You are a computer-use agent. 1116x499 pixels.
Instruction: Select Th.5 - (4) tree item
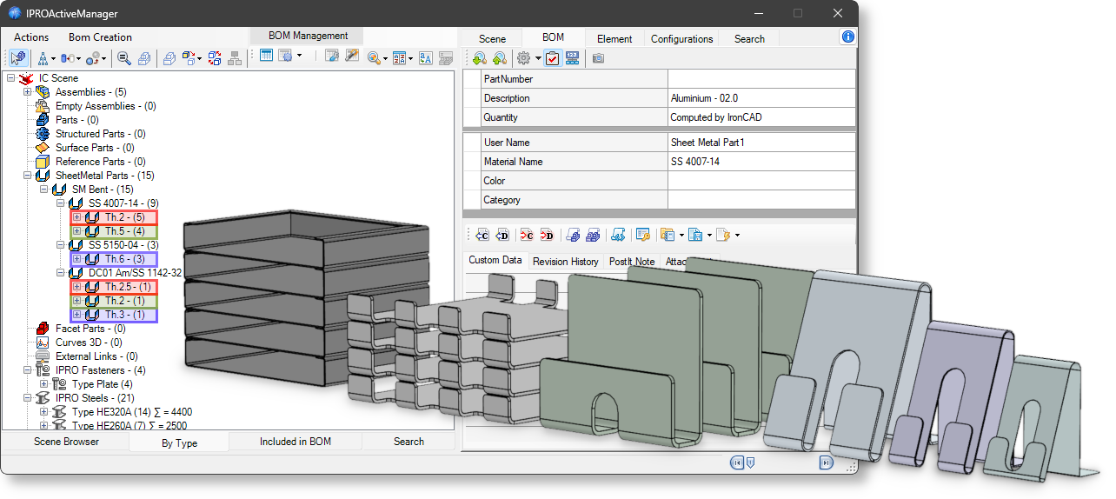click(x=124, y=231)
